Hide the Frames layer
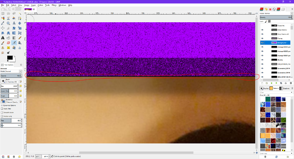 262,38
